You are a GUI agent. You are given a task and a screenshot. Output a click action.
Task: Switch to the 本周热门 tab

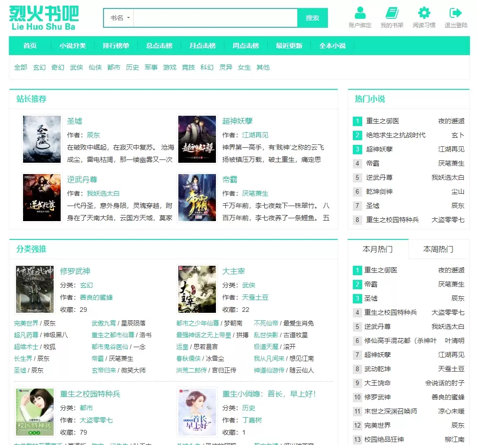pos(438,249)
